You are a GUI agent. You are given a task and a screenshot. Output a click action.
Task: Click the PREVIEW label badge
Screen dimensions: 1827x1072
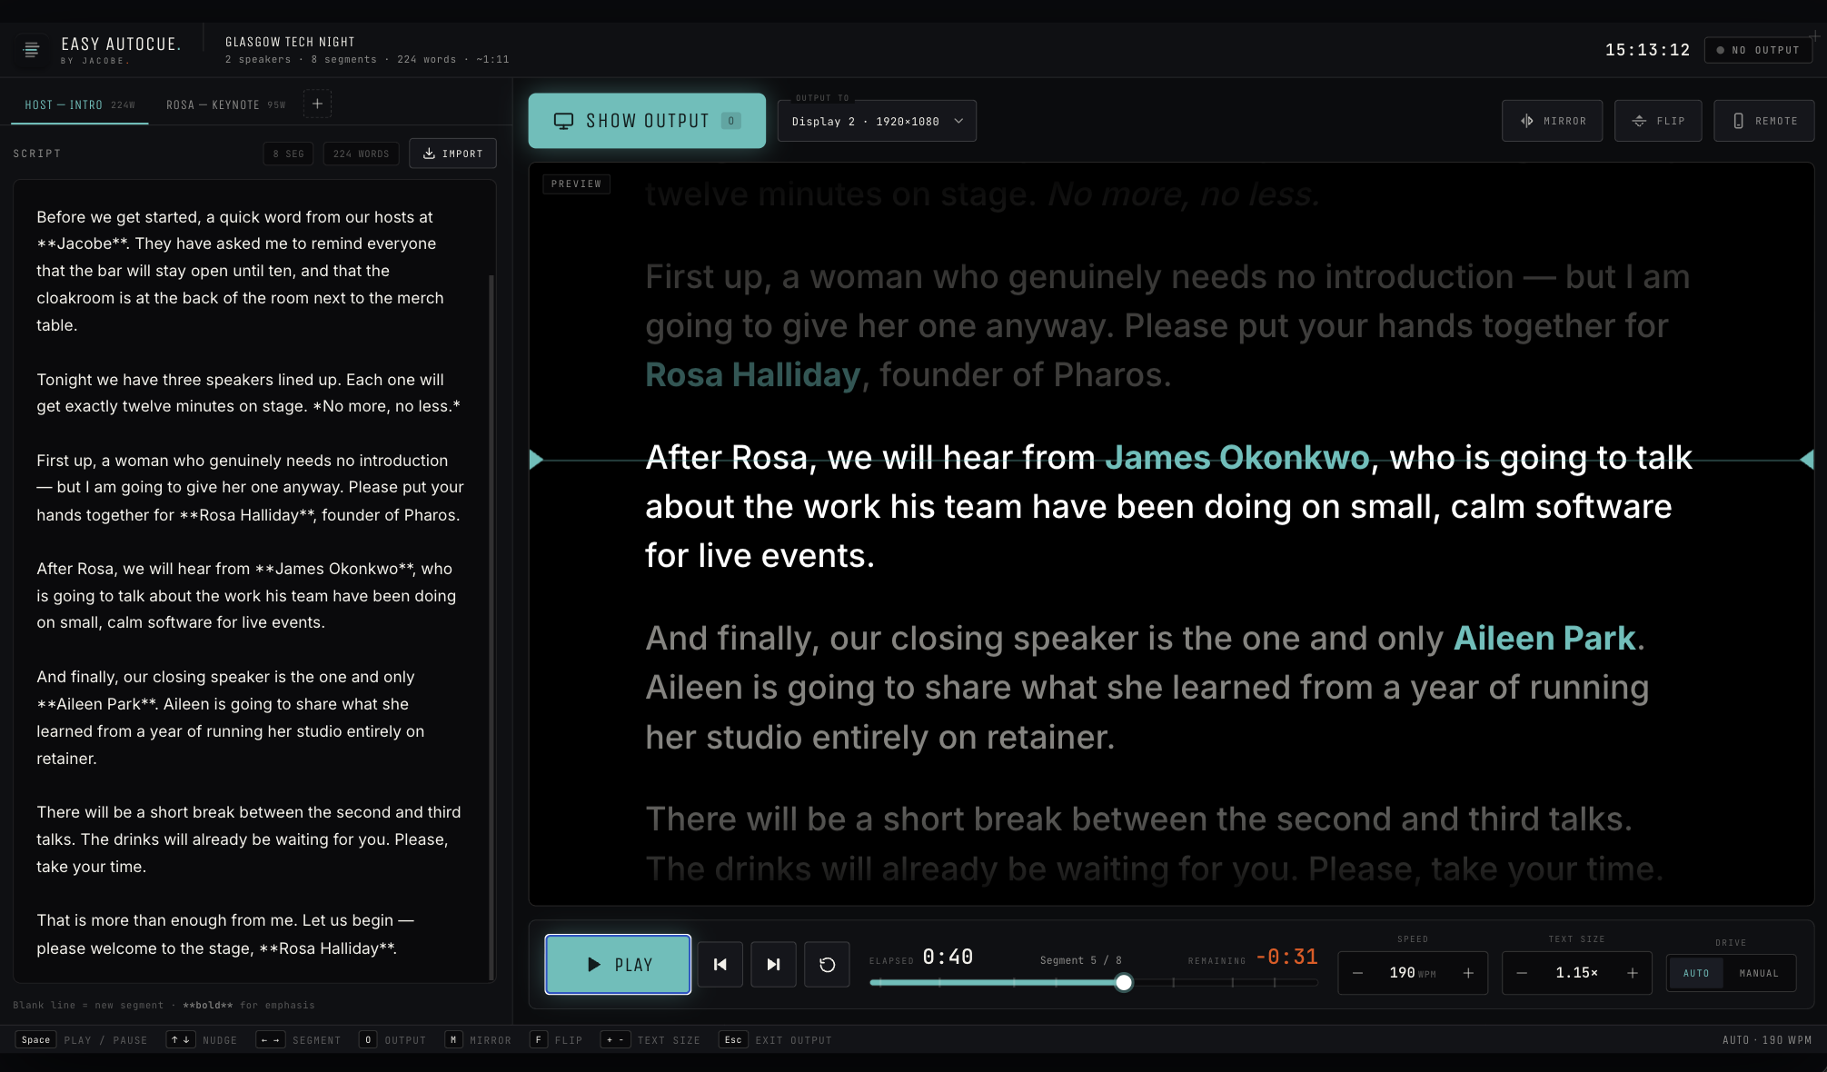(576, 184)
